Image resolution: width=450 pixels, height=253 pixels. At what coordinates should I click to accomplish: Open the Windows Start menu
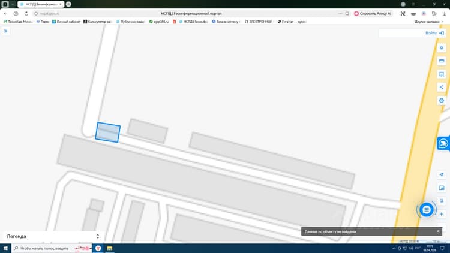point(5,248)
